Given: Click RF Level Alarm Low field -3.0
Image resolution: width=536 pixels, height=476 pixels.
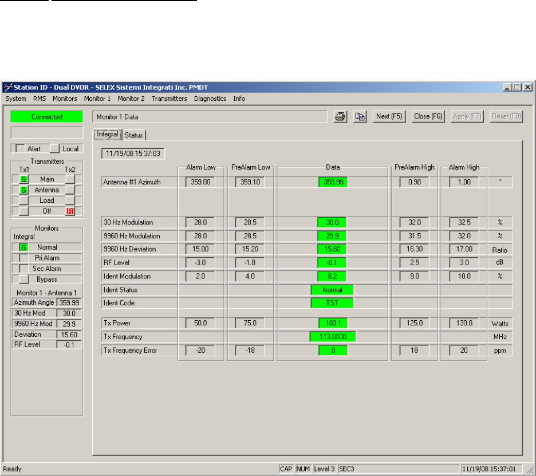Looking at the screenshot, I should click(200, 262).
